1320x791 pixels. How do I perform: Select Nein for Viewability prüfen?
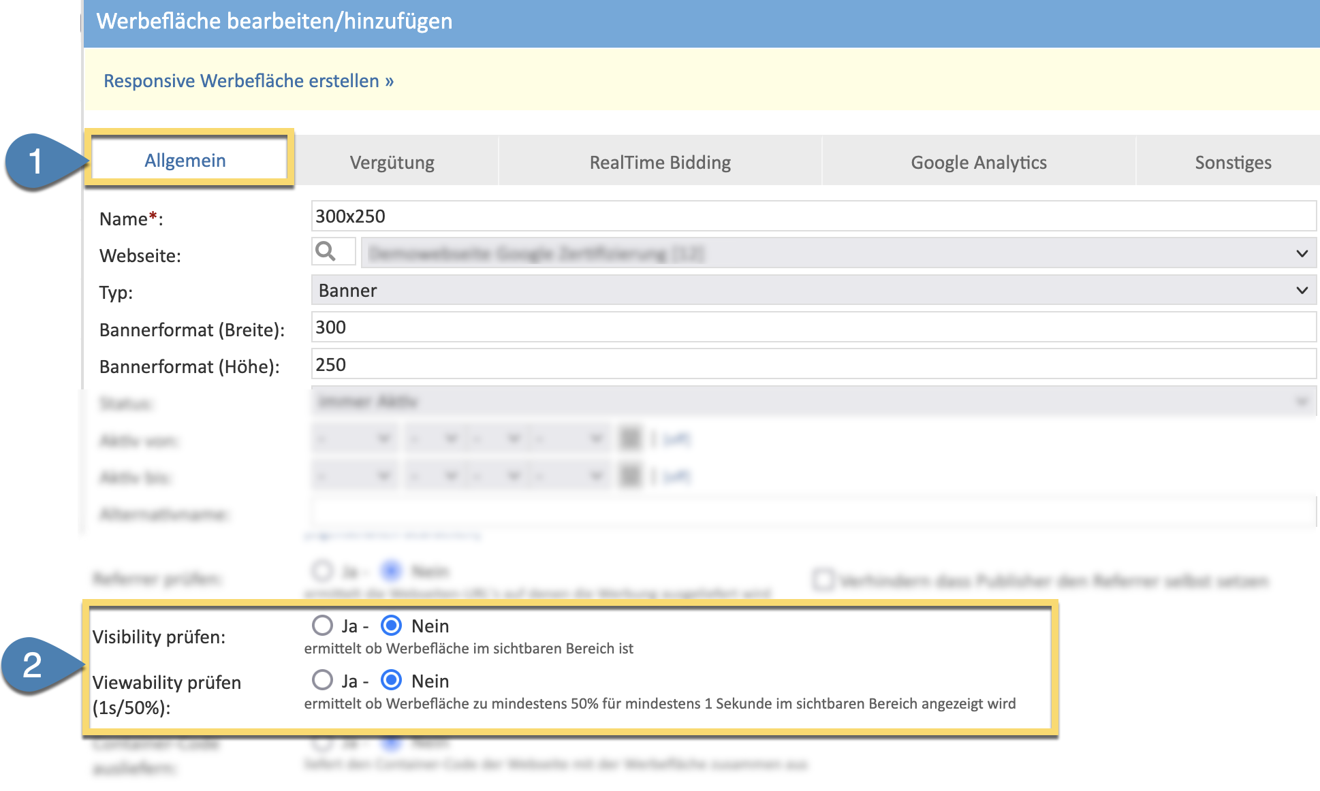[392, 680]
